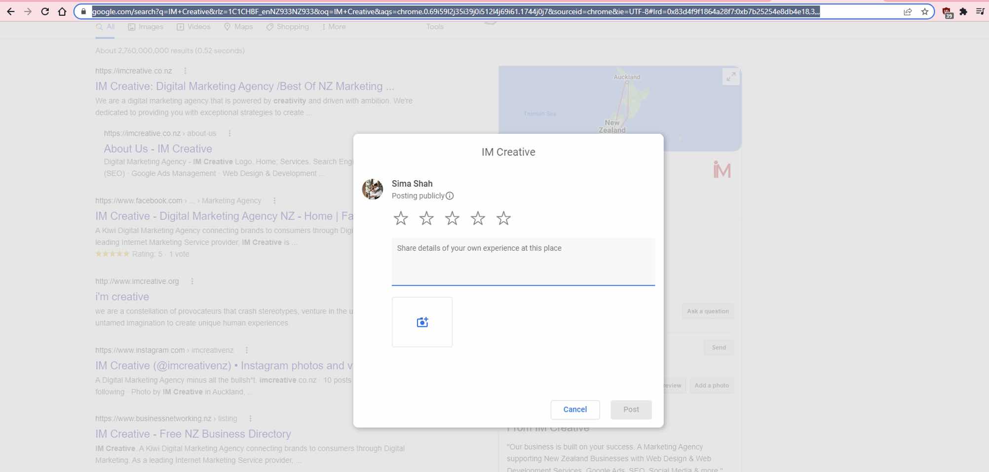
Task: Expand the map with the fullscreen icon
Action: click(x=731, y=77)
